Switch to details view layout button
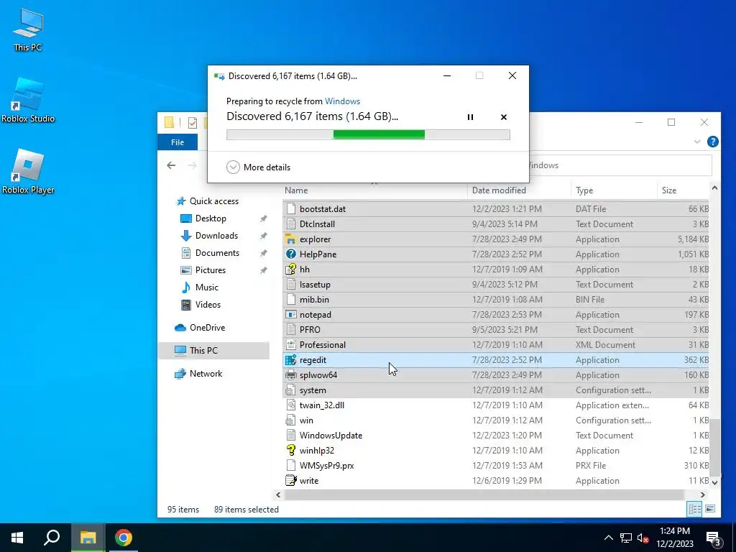The image size is (736, 552). click(x=695, y=509)
